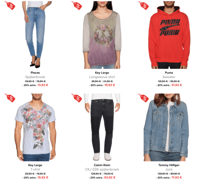The height and width of the screenshot is (184, 197).
Task: Open the Tommy Hilfiger denim jacket photo
Action: [x=166, y=128]
